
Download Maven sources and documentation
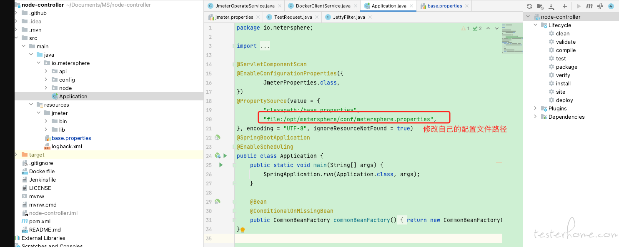point(551,6)
